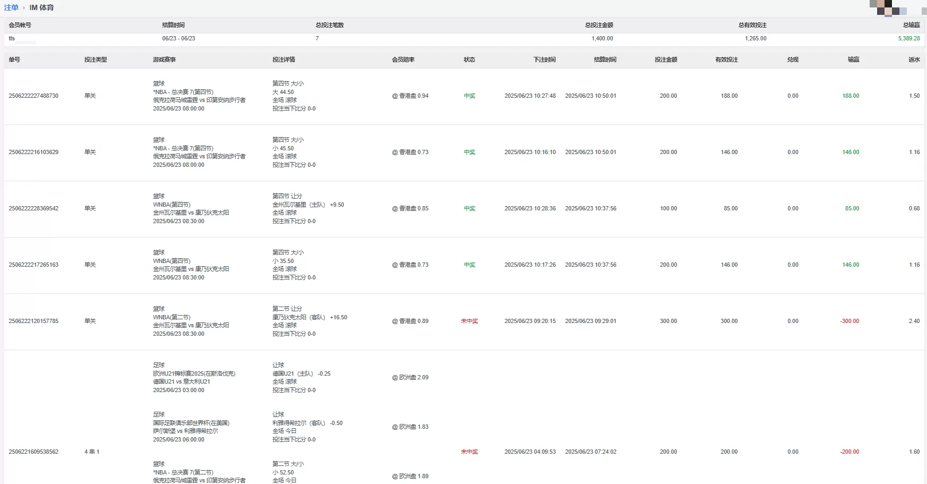Click odds @ 香港盘 0.85
The image size is (927, 484).
(x=410, y=208)
